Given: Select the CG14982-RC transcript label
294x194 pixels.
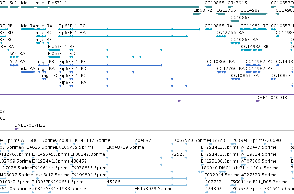Looking at the screenshot, I should coord(254,26).
